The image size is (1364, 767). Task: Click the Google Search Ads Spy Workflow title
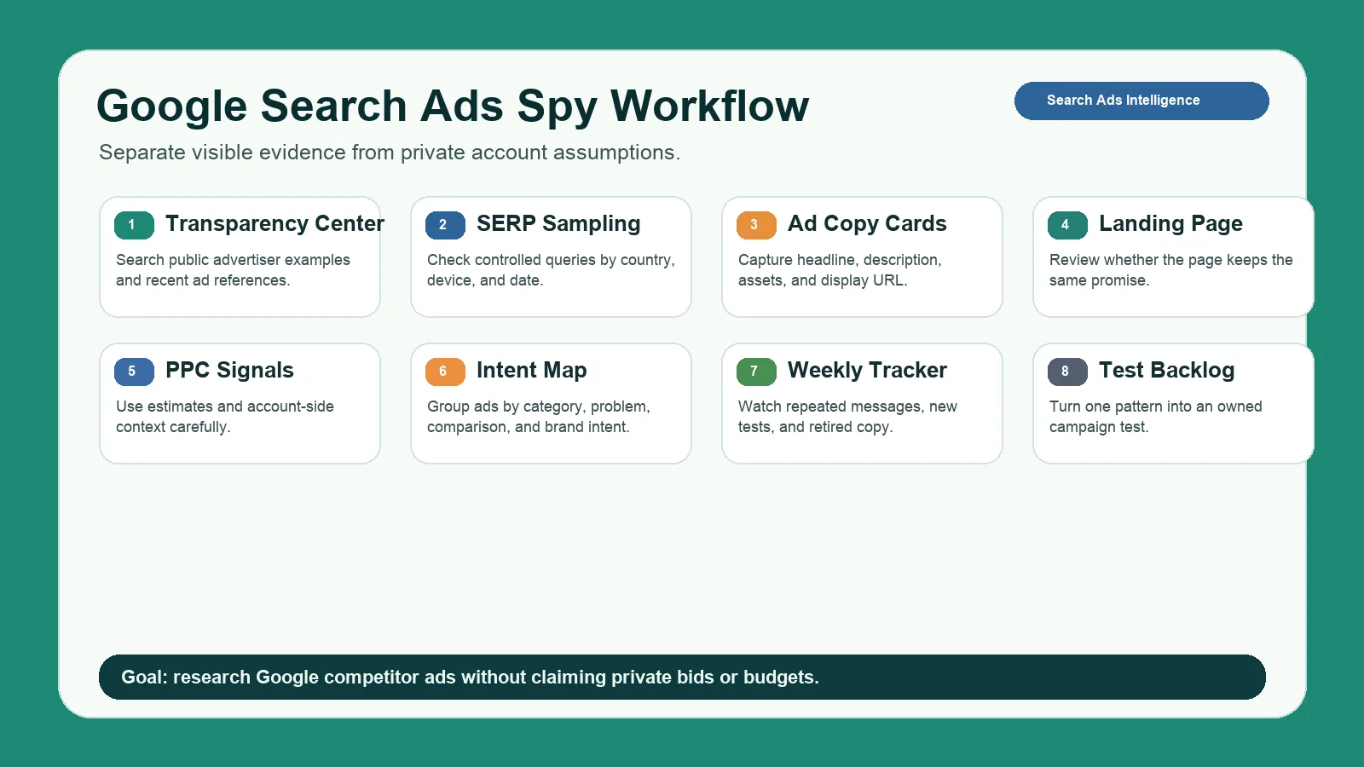453,107
